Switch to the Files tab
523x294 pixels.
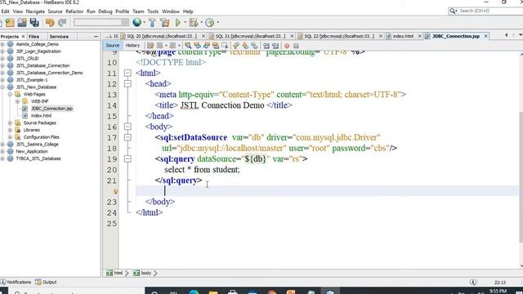click(x=34, y=36)
